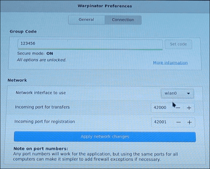Click the 'Incoming port for registration' label
Viewport: 210px width, 169px height.
(x=45, y=122)
